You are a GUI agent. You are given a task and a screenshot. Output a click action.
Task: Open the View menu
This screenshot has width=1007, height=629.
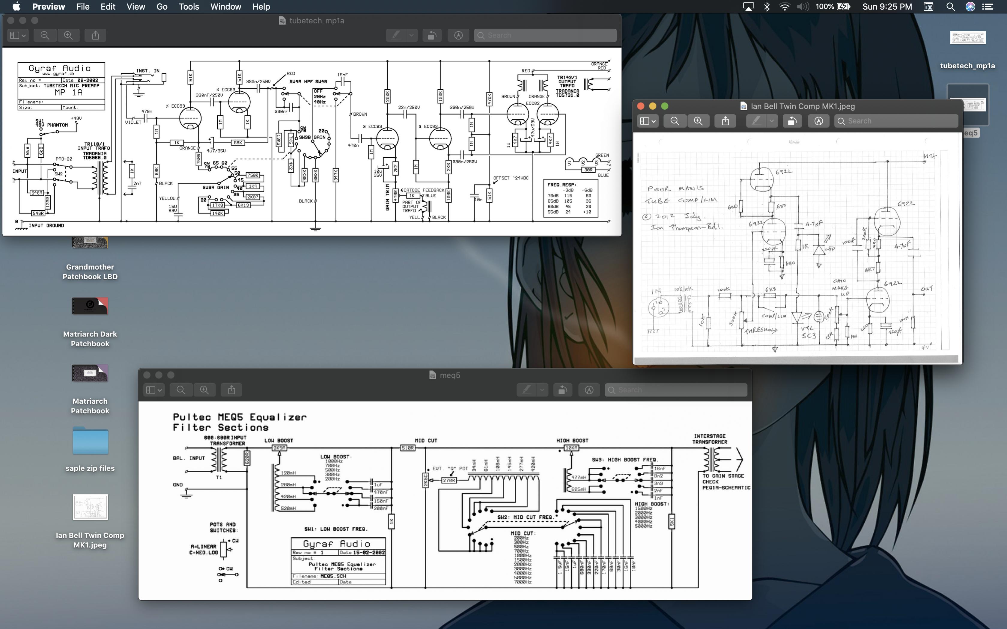(x=136, y=7)
